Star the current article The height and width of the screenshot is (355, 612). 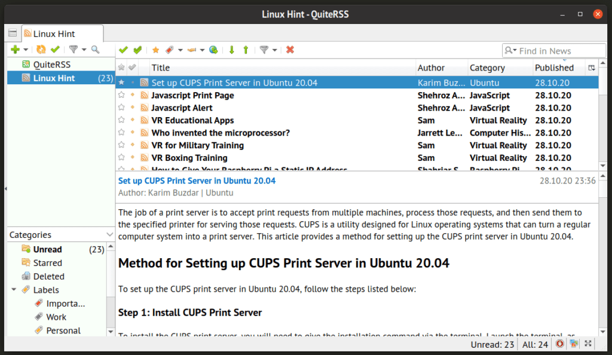pos(155,50)
